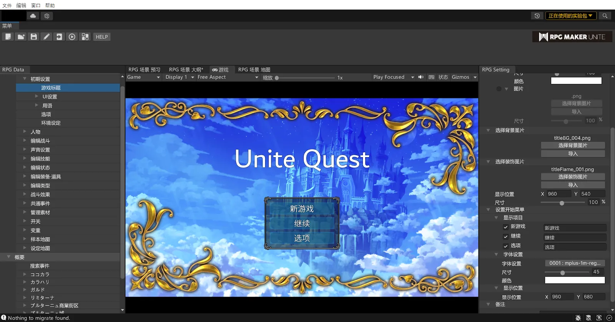Click the save disk icon
615x322 pixels.
click(x=34, y=37)
